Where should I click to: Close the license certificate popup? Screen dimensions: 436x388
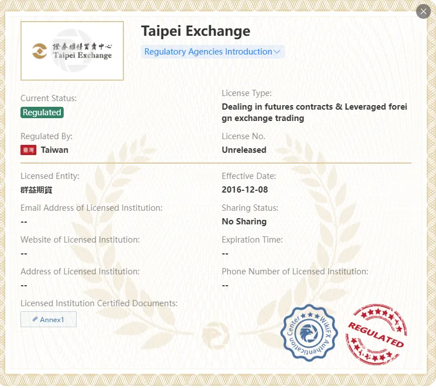coord(423,11)
